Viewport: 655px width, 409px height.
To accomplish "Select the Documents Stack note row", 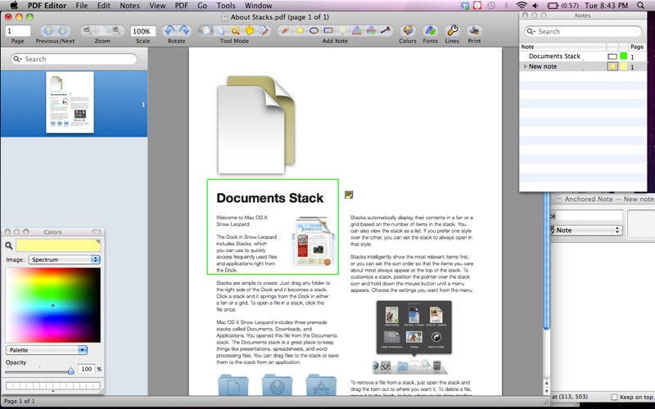I will 583,56.
